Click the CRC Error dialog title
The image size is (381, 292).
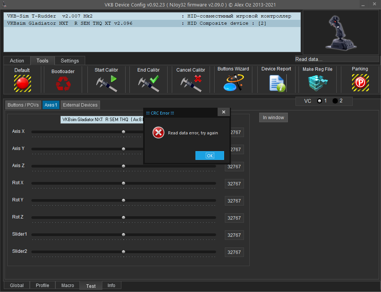[160, 113]
